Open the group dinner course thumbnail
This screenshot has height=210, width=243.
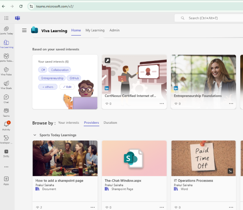(x=65, y=158)
